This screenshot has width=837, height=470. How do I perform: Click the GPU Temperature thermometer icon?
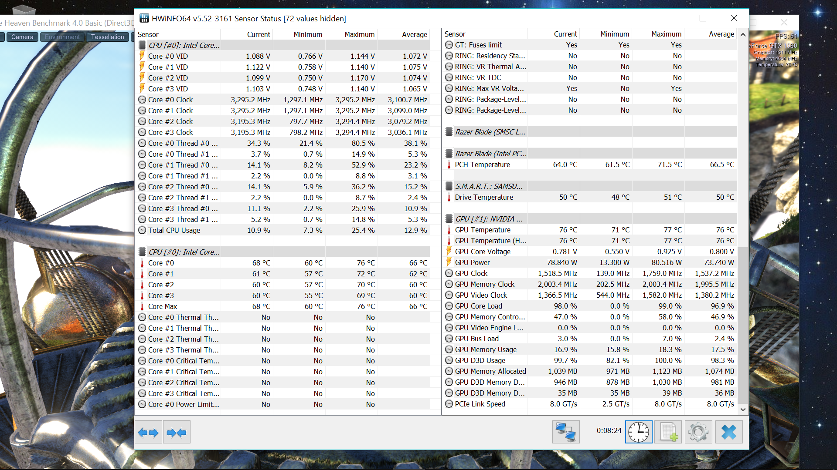pyautogui.click(x=449, y=230)
